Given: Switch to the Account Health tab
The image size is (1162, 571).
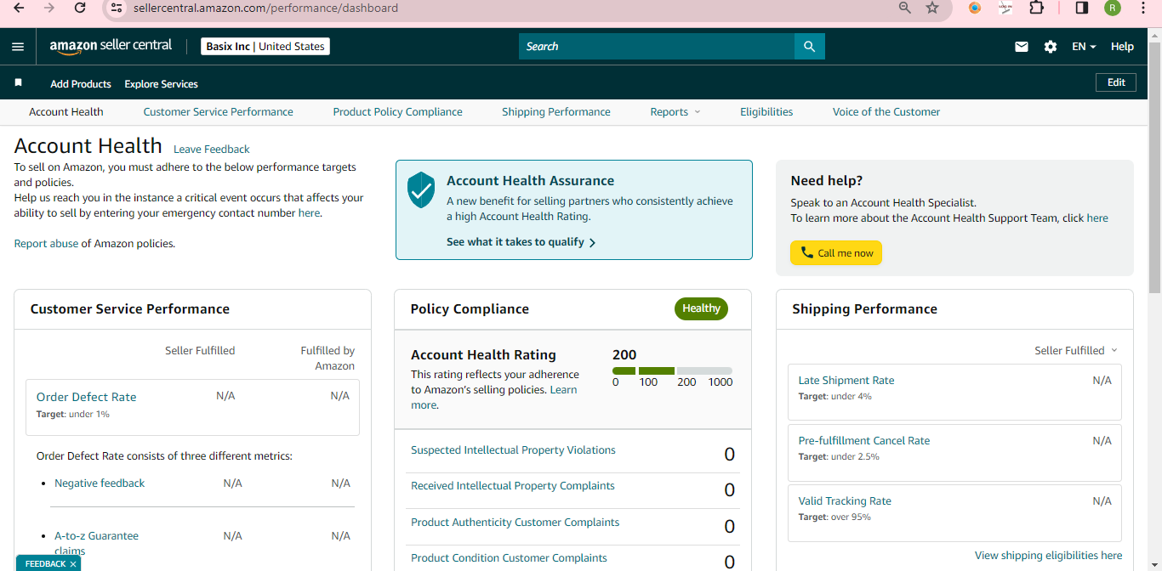Looking at the screenshot, I should click(66, 111).
